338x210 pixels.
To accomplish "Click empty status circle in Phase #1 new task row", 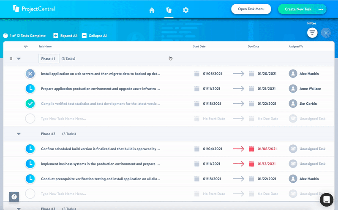I will (30, 119).
